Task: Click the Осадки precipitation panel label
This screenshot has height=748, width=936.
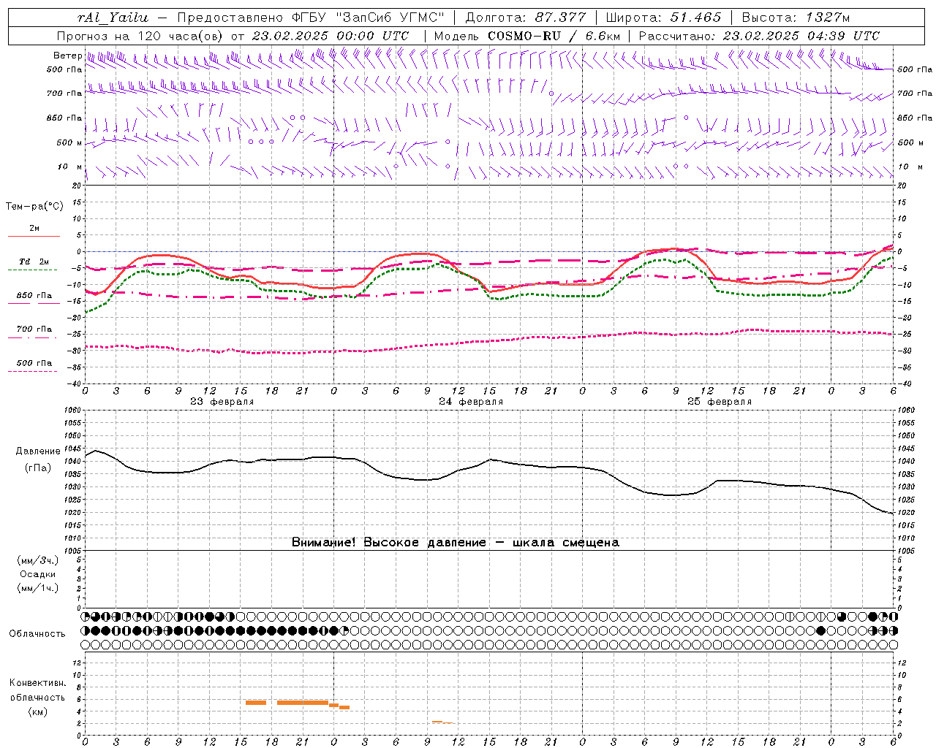Action: point(38,575)
